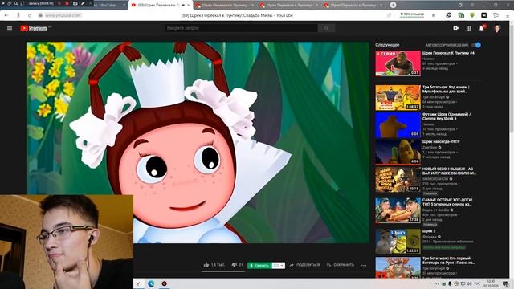The image size is (514, 289).
Task: Click the 'Кто первый богатырь' video thumbnail
Action: (x=398, y=267)
